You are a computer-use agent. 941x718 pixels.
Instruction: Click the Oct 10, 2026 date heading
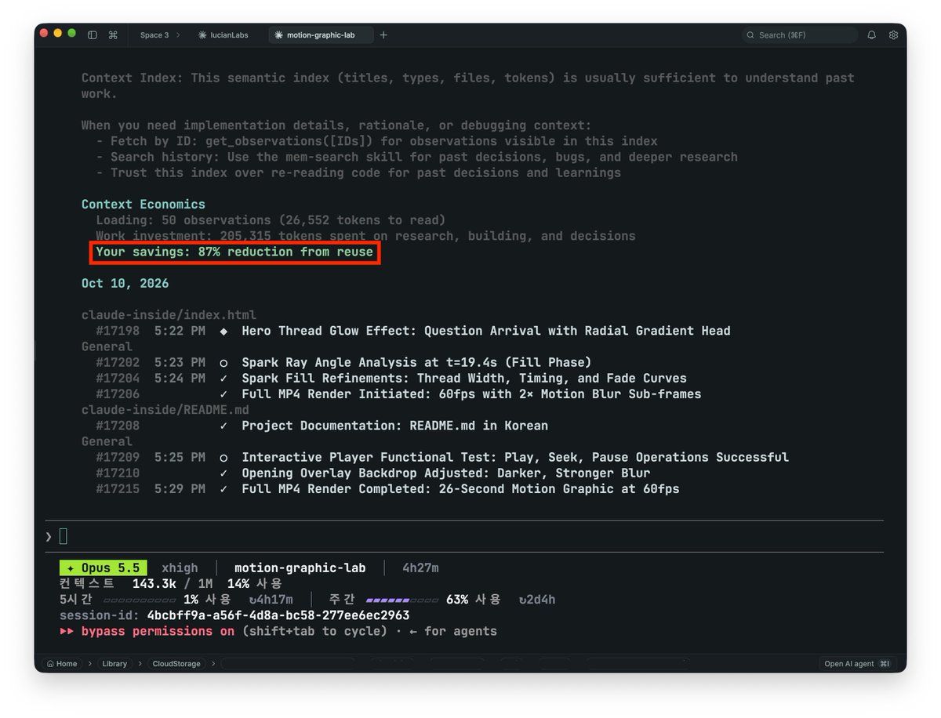coord(125,283)
